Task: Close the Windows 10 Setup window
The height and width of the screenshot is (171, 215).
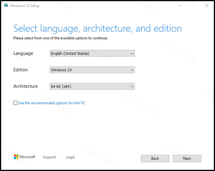Action: pyautogui.click(x=207, y=5)
